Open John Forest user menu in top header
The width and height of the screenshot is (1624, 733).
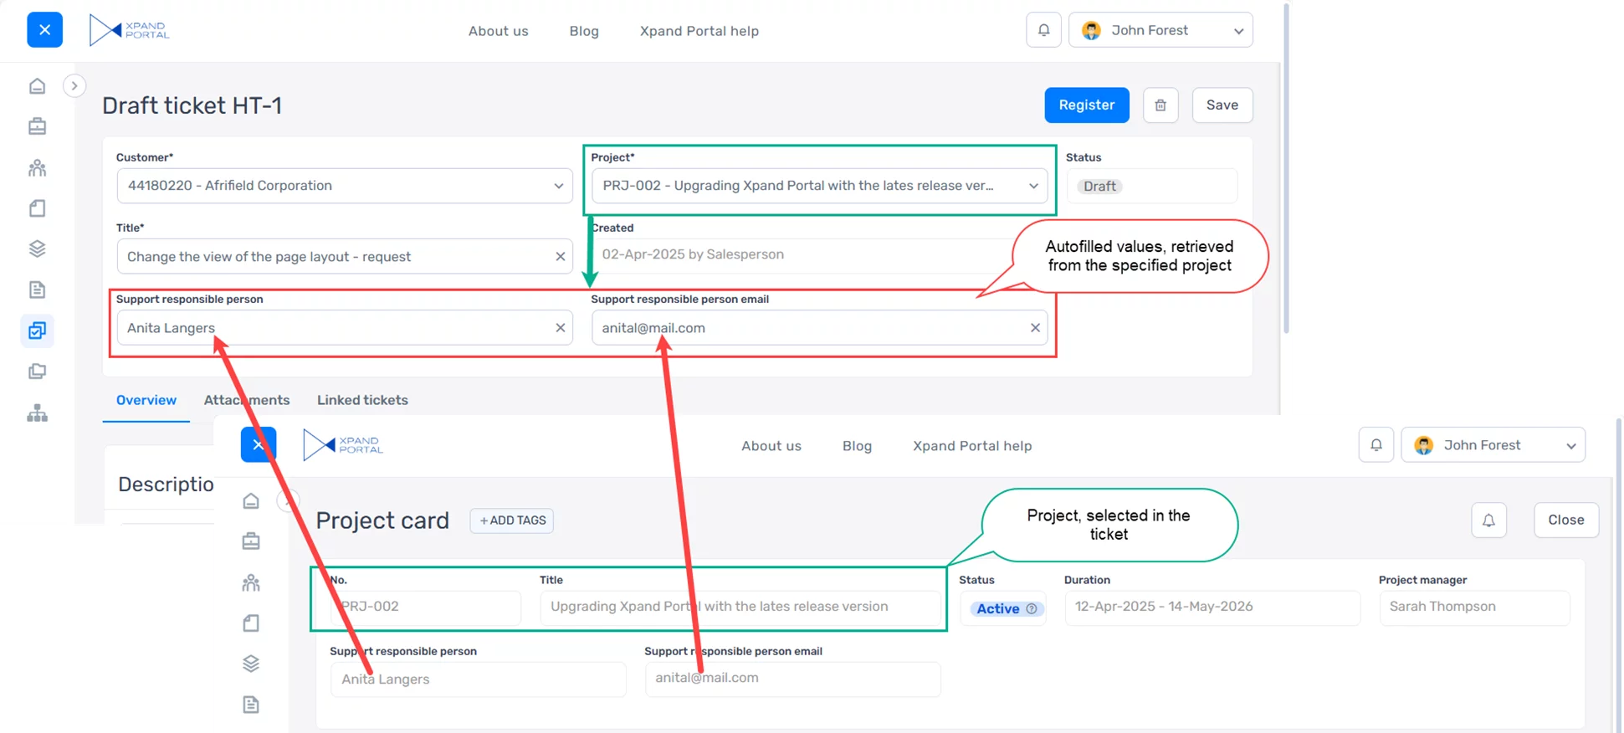pos(1160,30)
